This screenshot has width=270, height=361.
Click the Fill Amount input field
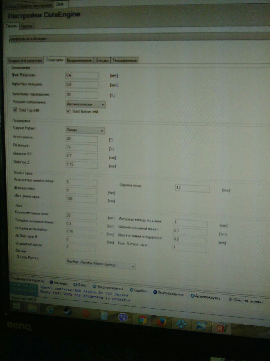[82, 147]
